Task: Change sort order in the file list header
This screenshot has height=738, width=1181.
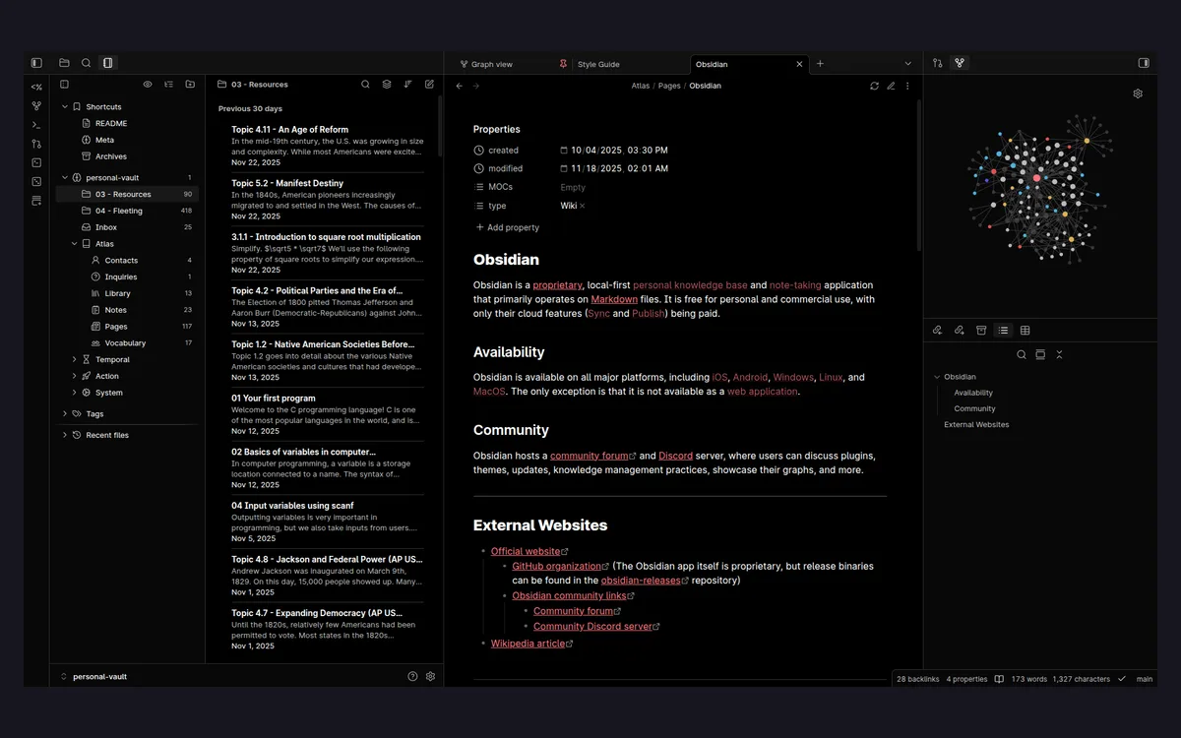Action: [407, 85]
